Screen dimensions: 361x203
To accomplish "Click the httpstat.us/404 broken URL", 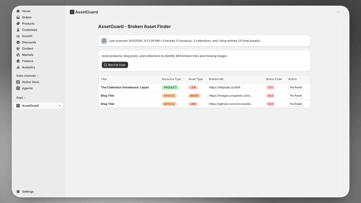I will pyautogui.click(x=225, y=88).
